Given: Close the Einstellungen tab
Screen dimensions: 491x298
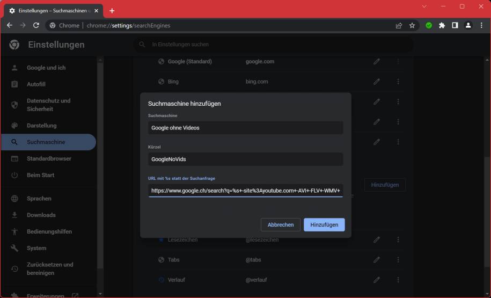Looking at the screenshot, I should pos(96,11).
